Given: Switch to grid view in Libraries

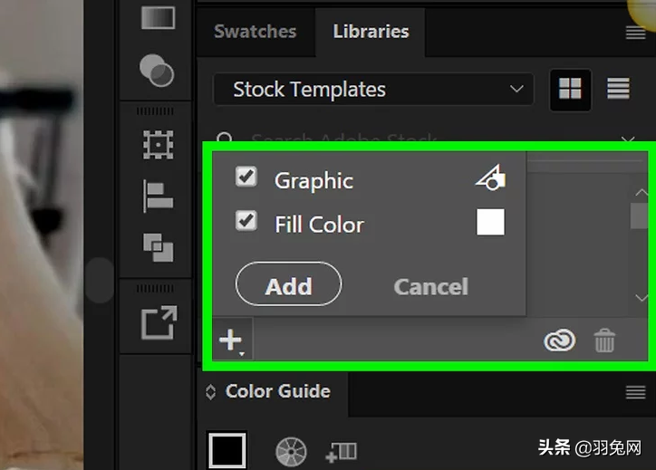Looking at the screenshot, I should [x=570, y=89].
